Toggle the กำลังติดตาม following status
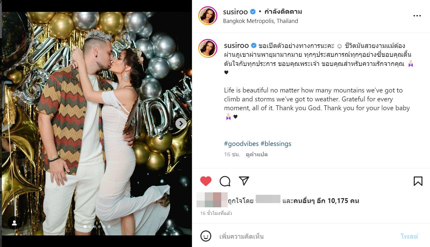430x247 pixels. coord(283,12)
